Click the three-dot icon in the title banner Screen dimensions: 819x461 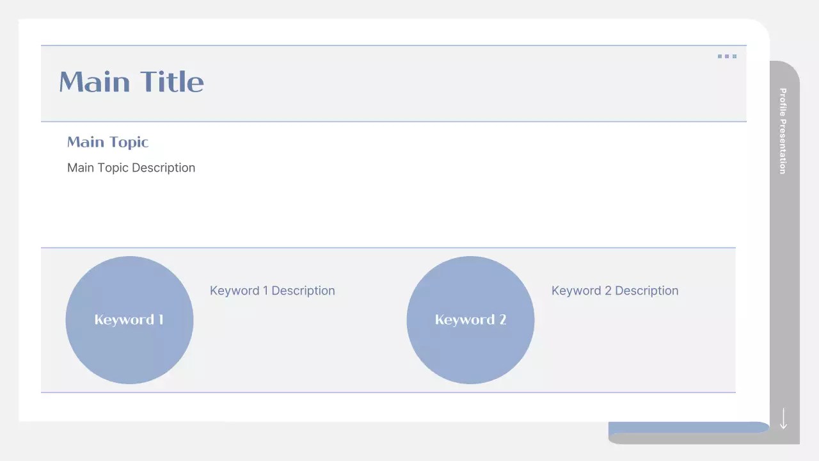click(727, 56)
